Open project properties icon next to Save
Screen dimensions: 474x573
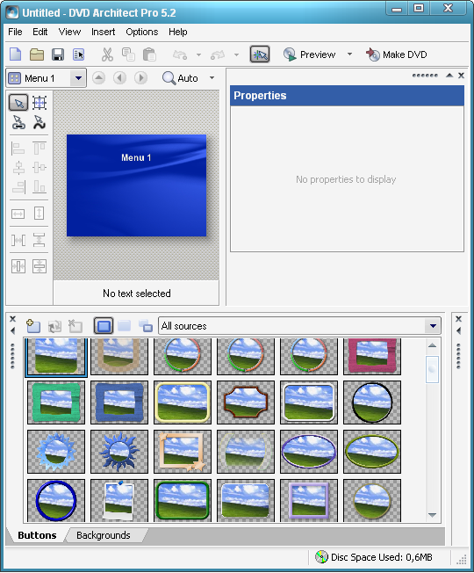tap(79, 54)
